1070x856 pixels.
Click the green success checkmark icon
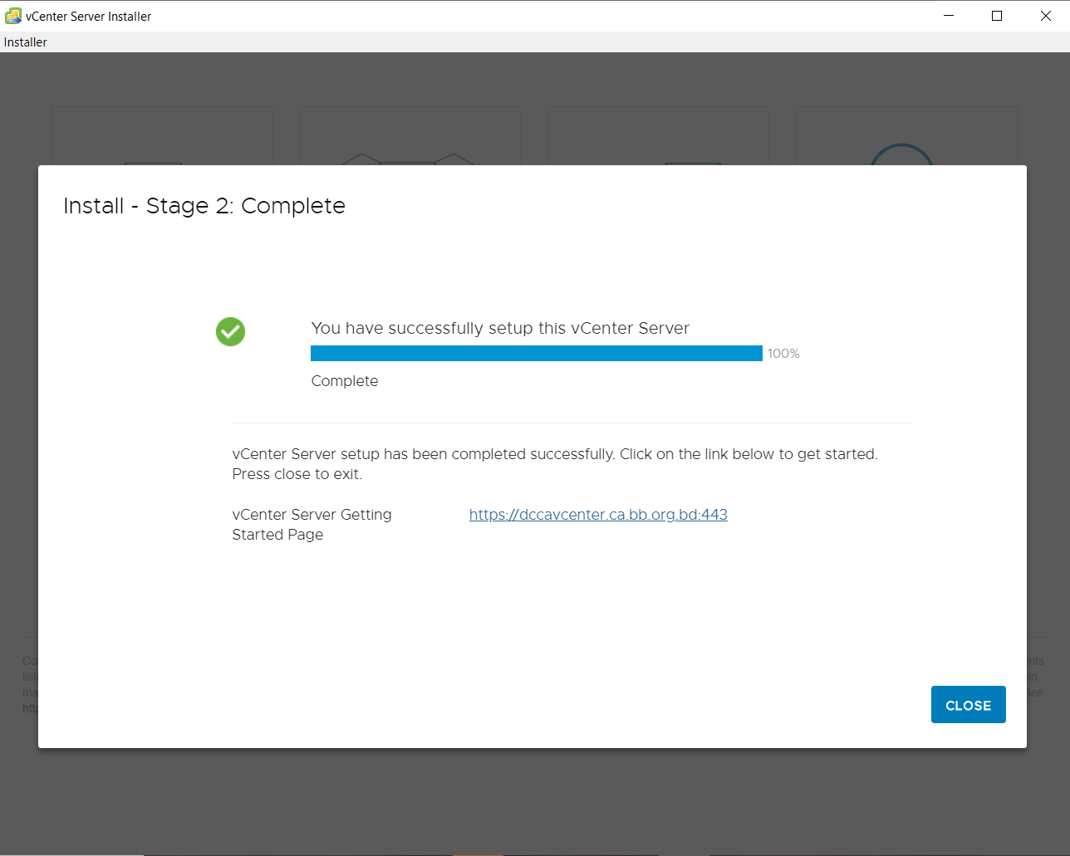coord(231,332)
